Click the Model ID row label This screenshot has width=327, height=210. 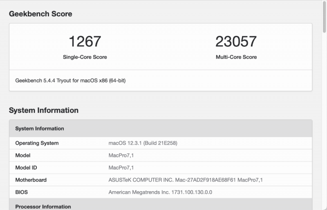click(26, 168)
